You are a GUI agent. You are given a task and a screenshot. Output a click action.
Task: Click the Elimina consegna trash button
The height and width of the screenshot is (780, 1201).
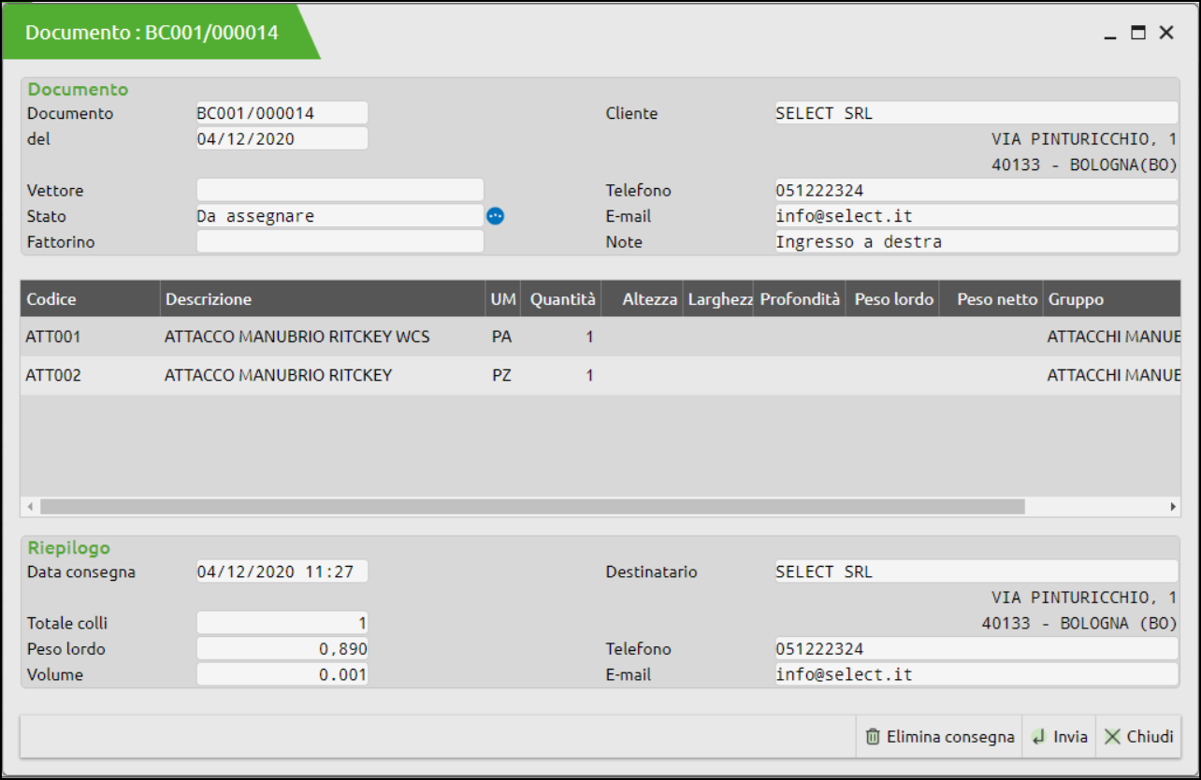coord(939,737)
